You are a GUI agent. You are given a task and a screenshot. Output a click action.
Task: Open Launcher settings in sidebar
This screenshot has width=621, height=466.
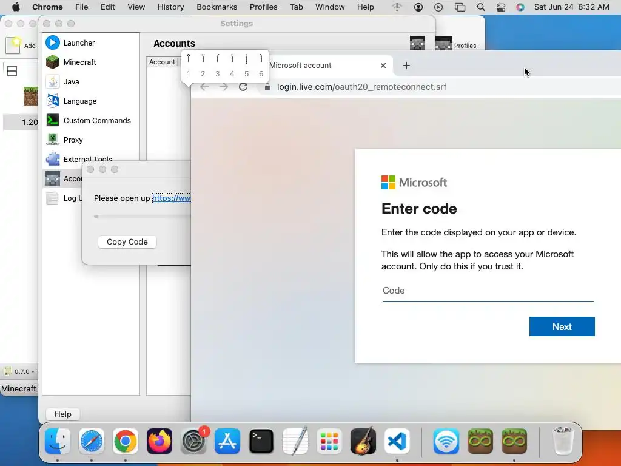pos(91,43)
